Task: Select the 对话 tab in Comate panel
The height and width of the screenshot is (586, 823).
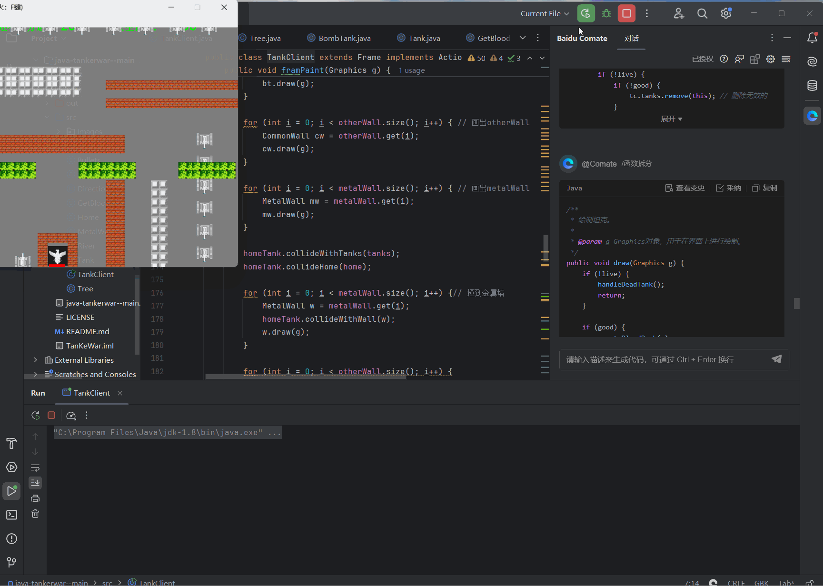Action: click(x=632, y=38)
